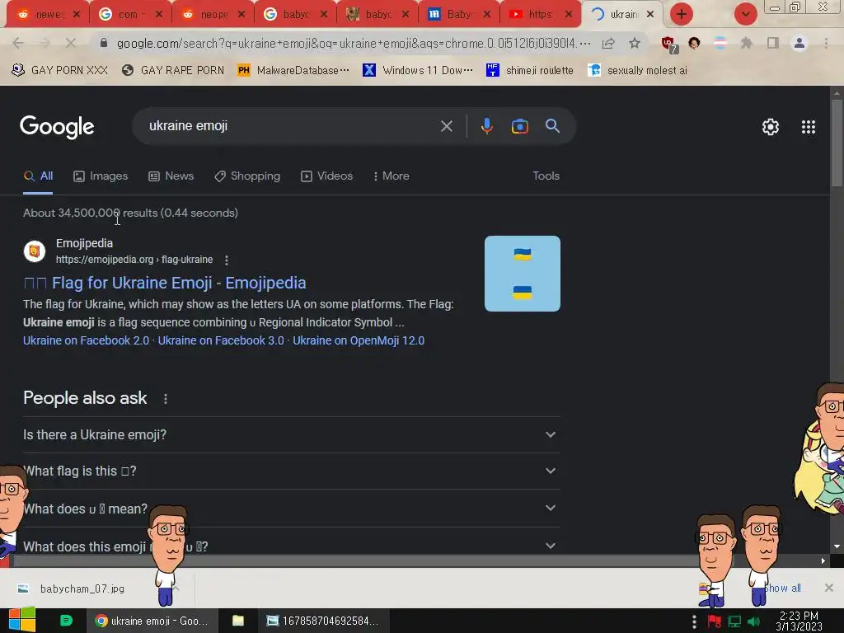Select the All results tab
Image resolution: width=844 pixels, height=633 pixels.
38,176
